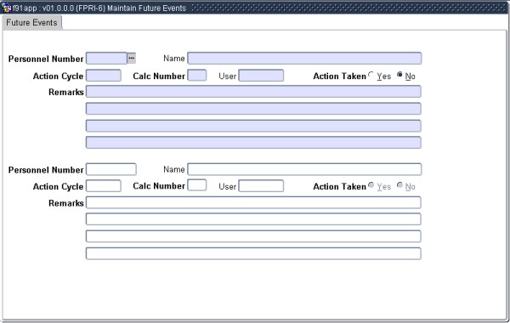Click the first record User field
The height and width of the screenshot is (323, 510).
click(x=261, y=75)
